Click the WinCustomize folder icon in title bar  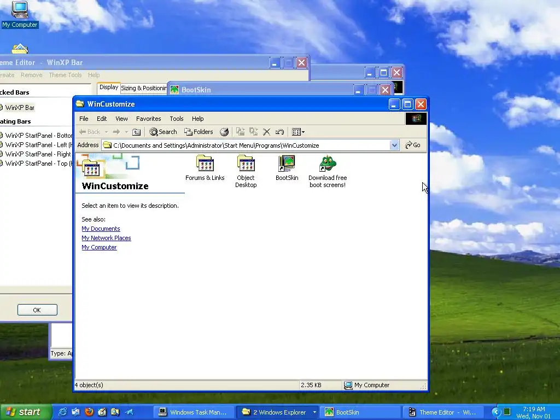click(80, 104)
